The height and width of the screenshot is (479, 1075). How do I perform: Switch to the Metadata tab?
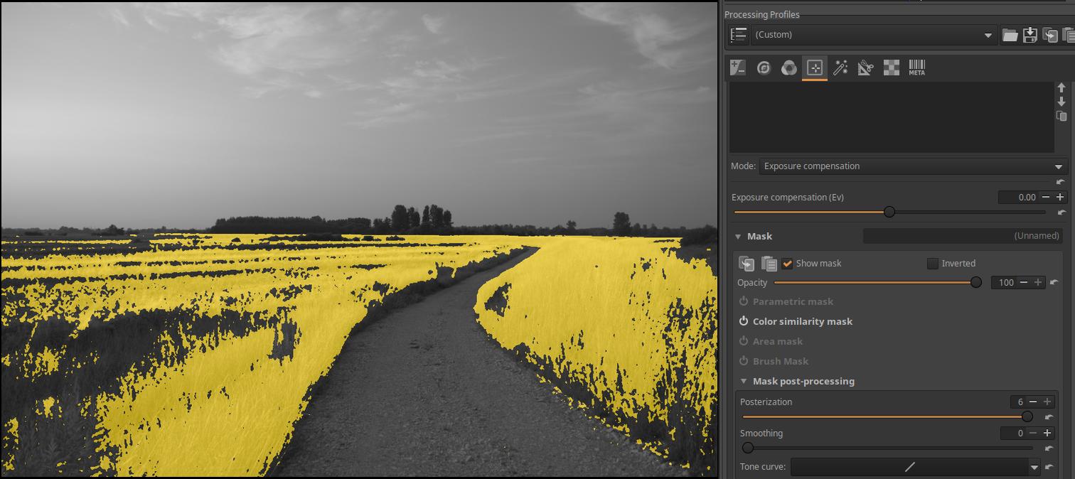click(x=916, y=68)
